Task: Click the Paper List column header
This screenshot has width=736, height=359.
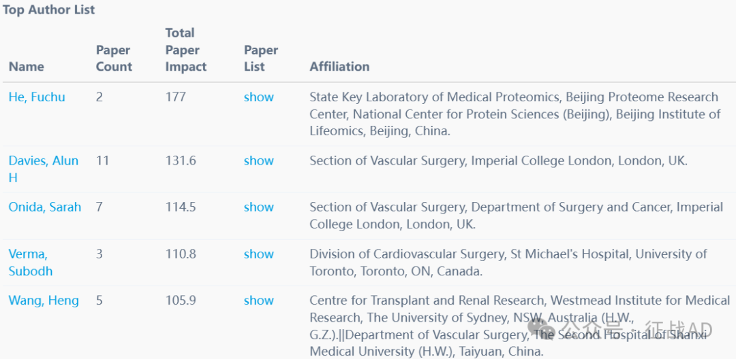Action: tap(261, 58)
